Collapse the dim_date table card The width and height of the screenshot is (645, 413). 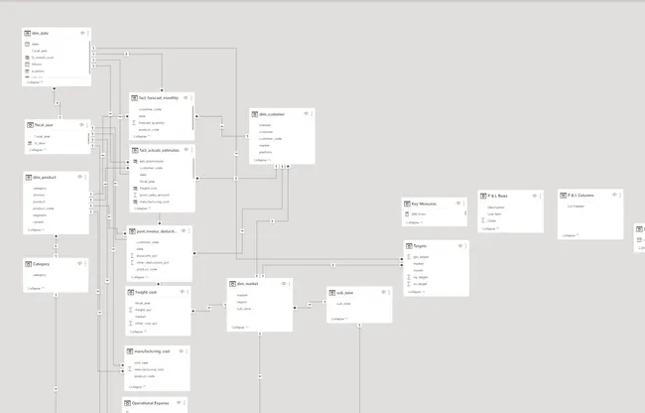[x=35, y=82]
